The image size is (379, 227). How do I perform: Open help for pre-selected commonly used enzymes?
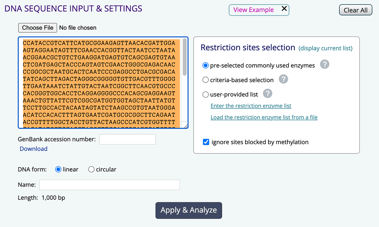click(325, 64)
